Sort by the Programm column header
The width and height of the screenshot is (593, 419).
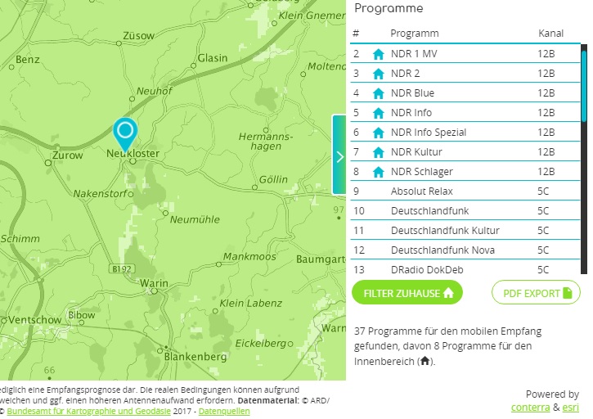click(415, 34)
